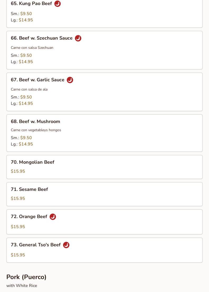
Task: Open 71. Sesame Beef menu item
Action: (x=29, y=189)
